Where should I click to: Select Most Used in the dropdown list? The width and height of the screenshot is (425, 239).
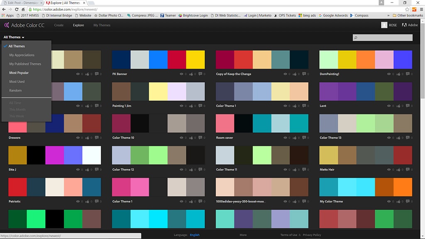(17, 82)
